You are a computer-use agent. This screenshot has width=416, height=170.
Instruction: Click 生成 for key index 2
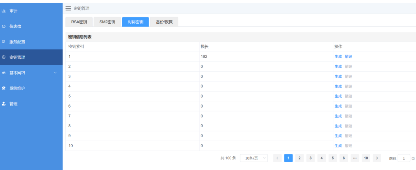click(338, 66)
